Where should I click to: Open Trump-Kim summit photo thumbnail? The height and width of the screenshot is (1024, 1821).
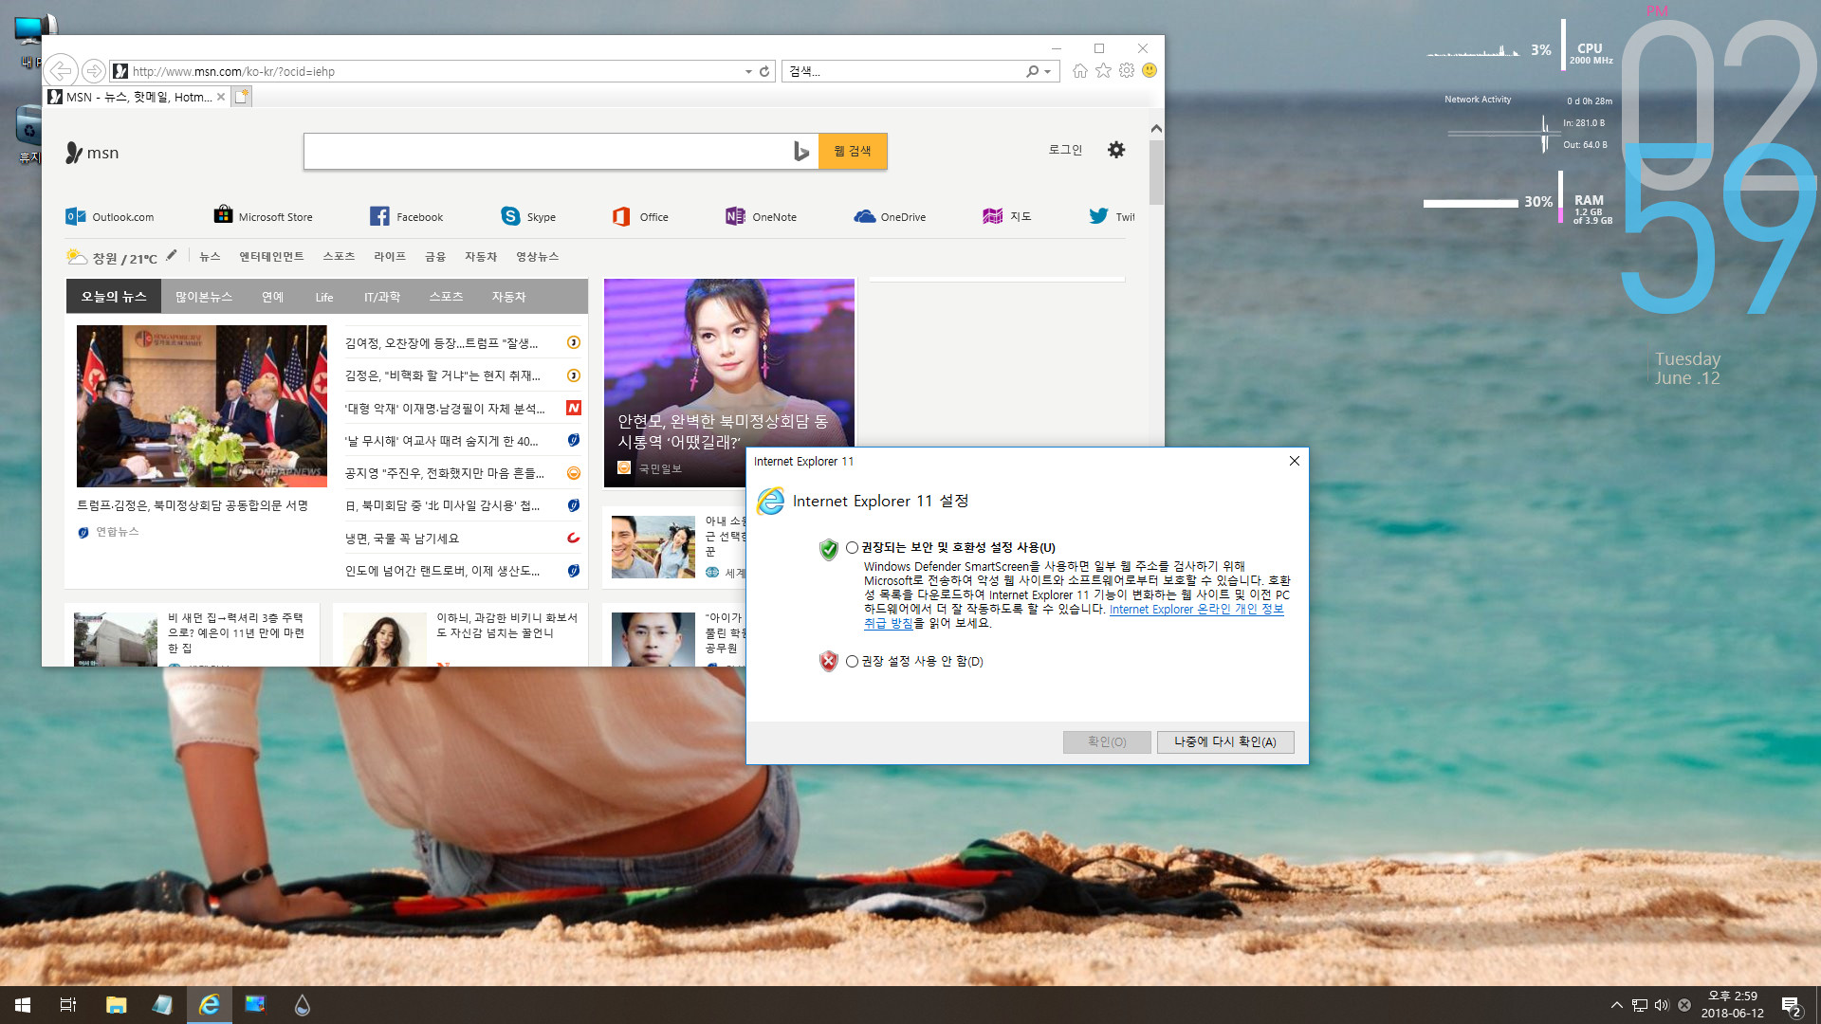[202, 406]
